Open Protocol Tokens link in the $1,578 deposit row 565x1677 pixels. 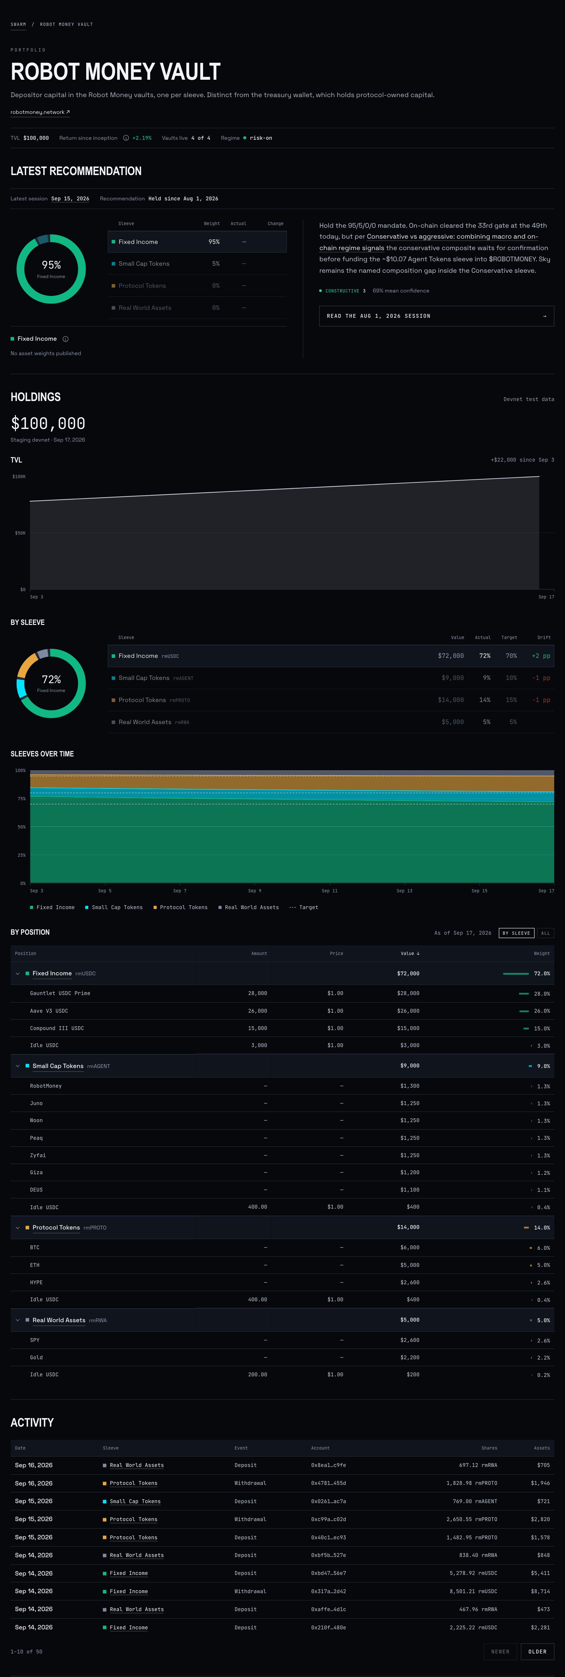coord(133,1538)
